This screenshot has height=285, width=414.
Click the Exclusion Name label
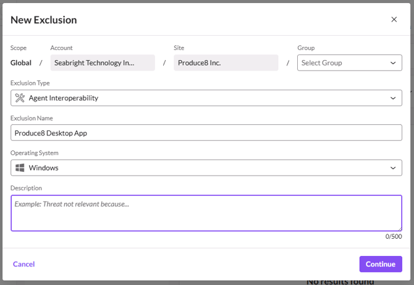32,118
